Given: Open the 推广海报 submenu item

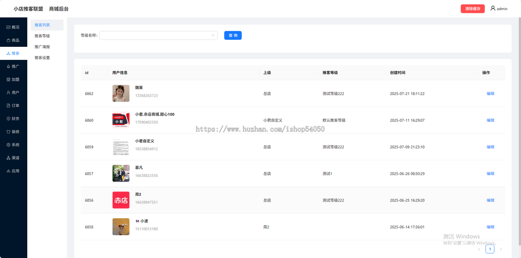Looking at the screenshot, I should 42,47.
